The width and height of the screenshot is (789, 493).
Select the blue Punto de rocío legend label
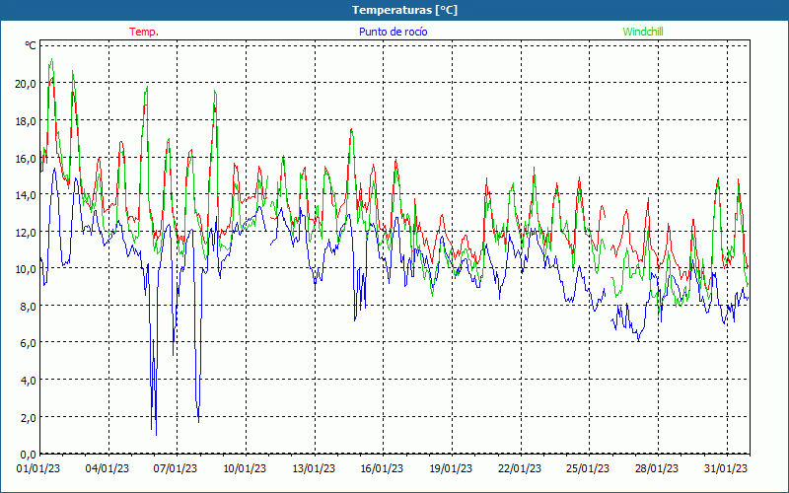(x=393, y=32)
